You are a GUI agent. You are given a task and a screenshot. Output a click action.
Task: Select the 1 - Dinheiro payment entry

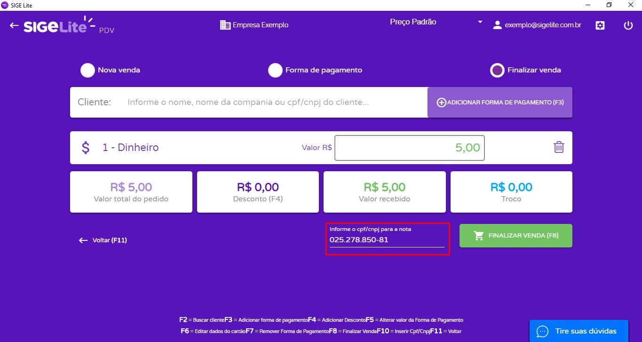[130, 147]
